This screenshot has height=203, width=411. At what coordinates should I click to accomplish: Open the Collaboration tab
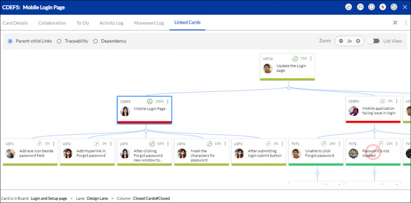coord(52,23)
